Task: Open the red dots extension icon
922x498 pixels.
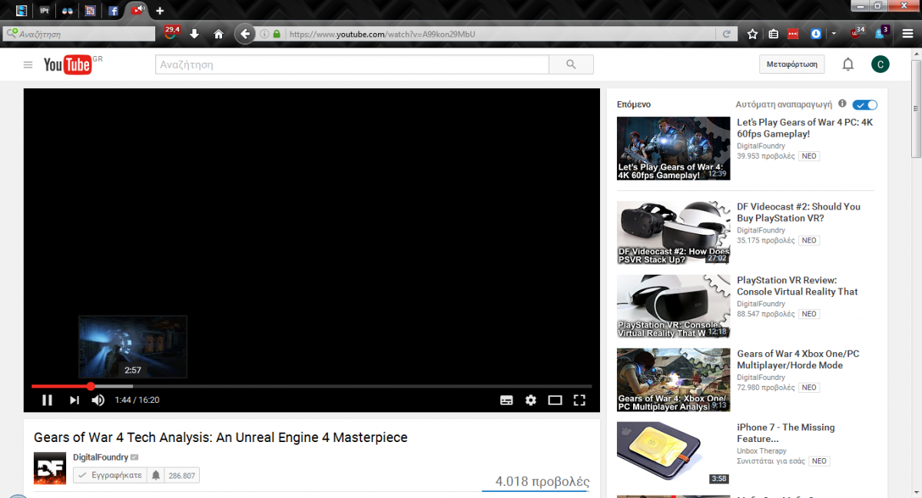Action: [x=794, y=34]
